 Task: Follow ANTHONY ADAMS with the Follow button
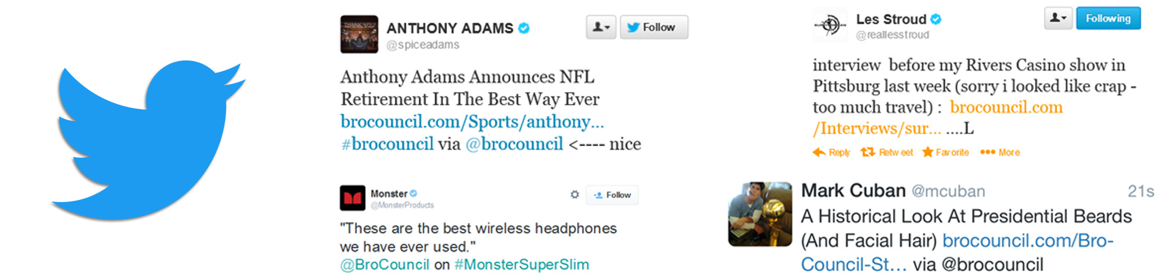tap(654, 27)
